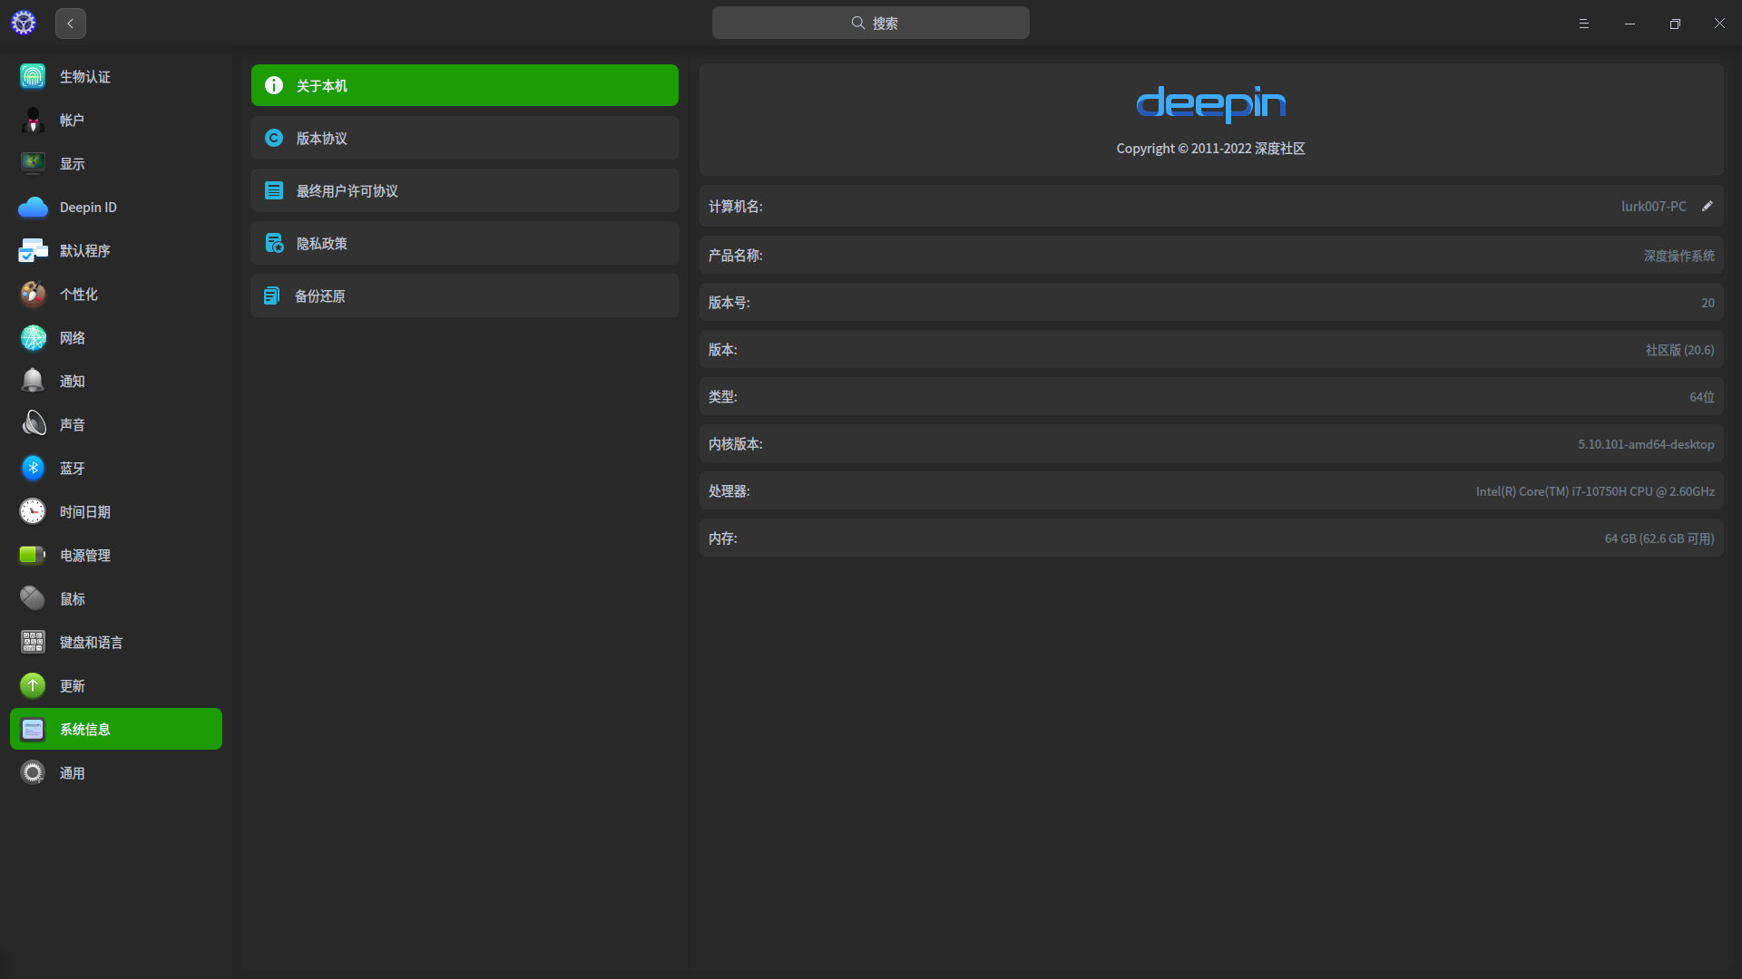This screenshot has width=1742, height=979.
Task: Select 最终用户许可协议
Action: [x=464, y=190]
